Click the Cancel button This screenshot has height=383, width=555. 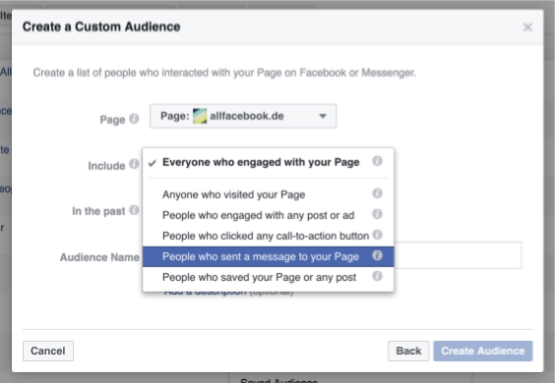click(48, 351)
